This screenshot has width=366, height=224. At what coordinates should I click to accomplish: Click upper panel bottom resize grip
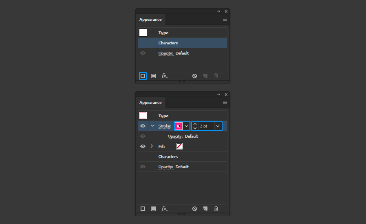tap(182, 81)
